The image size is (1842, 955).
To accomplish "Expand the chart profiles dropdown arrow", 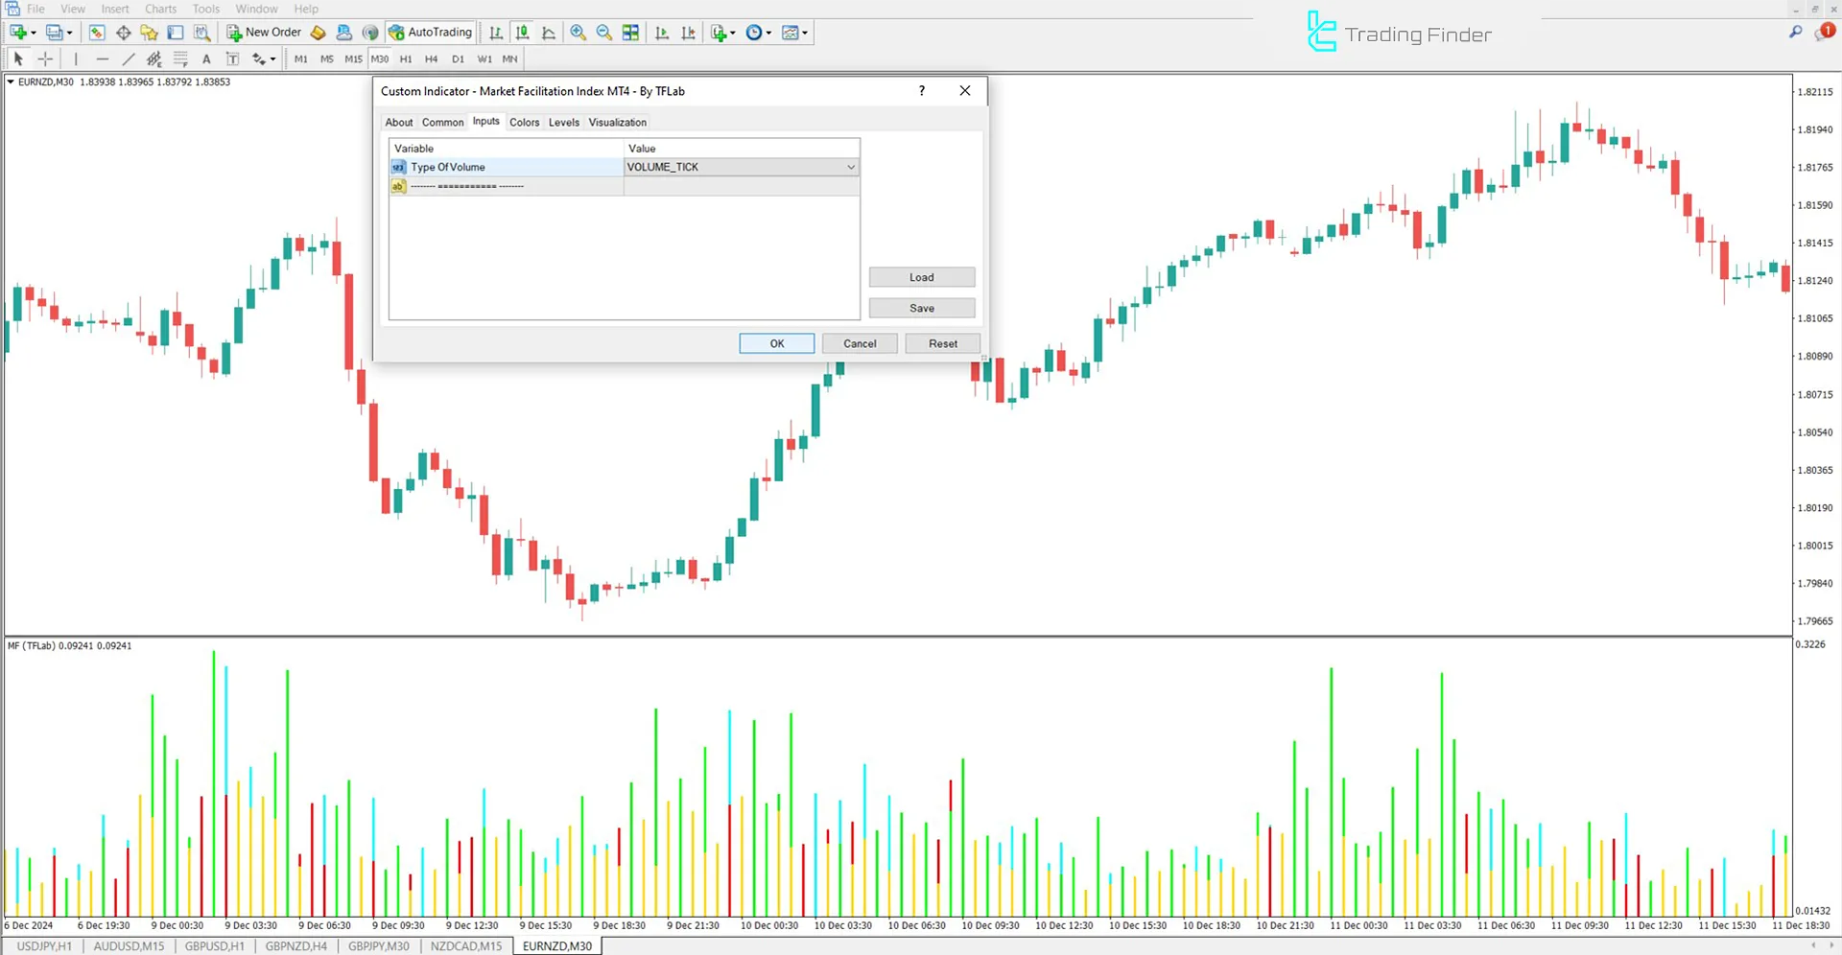I will (69, 32).
